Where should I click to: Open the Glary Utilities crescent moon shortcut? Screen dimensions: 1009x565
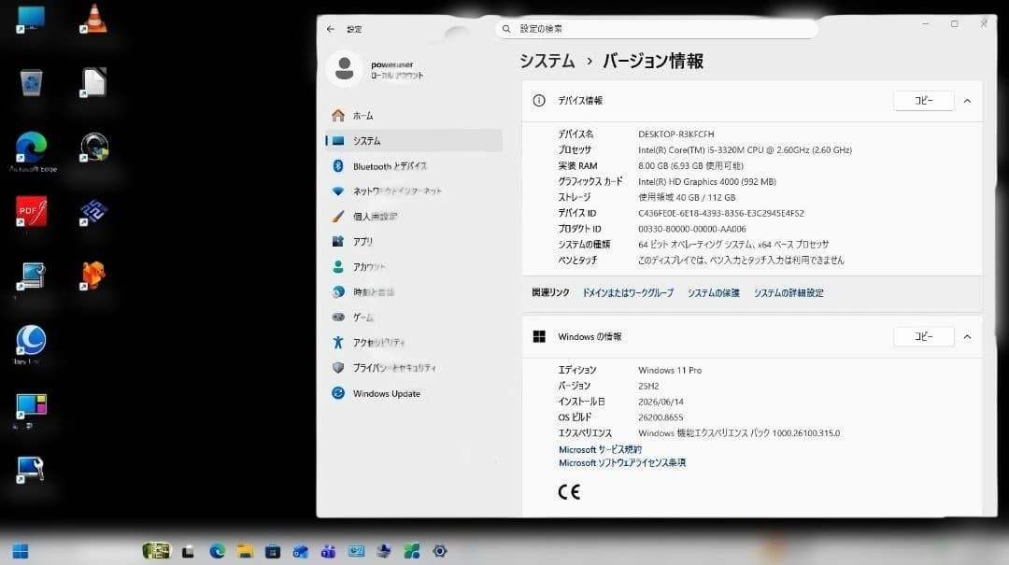click(x=31, y=341)
